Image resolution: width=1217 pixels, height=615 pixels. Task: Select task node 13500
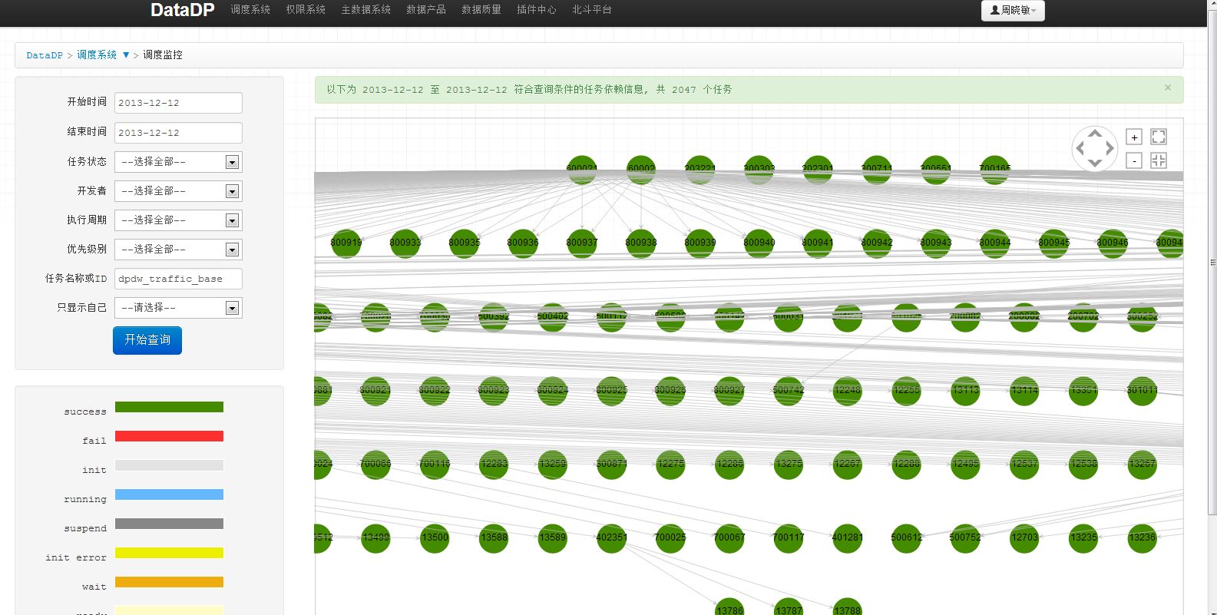tap(435, 537)
